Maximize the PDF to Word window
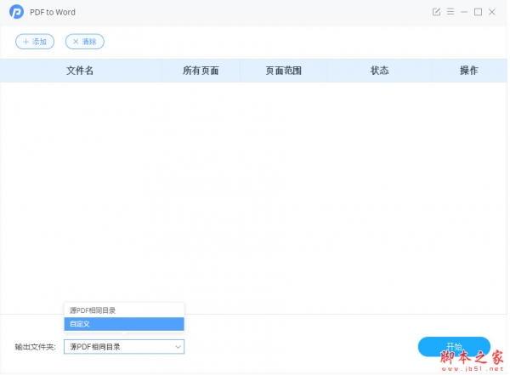This screenshot has height=375, width=510. click(x=478, y=12)
